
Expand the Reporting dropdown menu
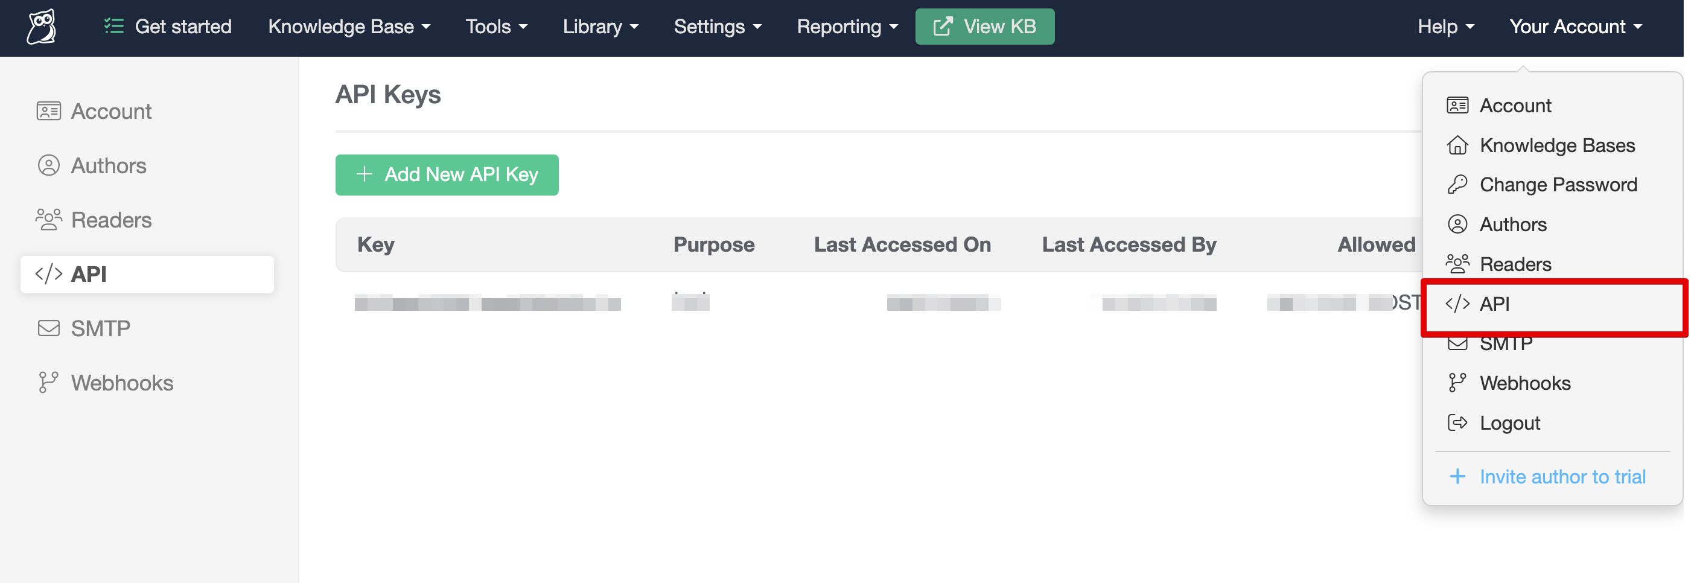(x=846, y=27)
